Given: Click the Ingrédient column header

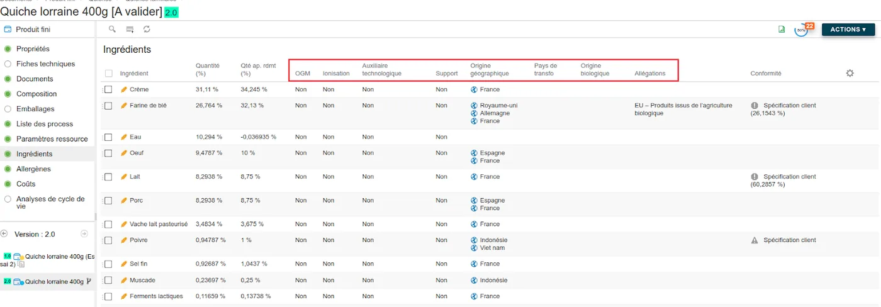Looking at the screenshot, I should pyautogui.click(x=134, y=74).
